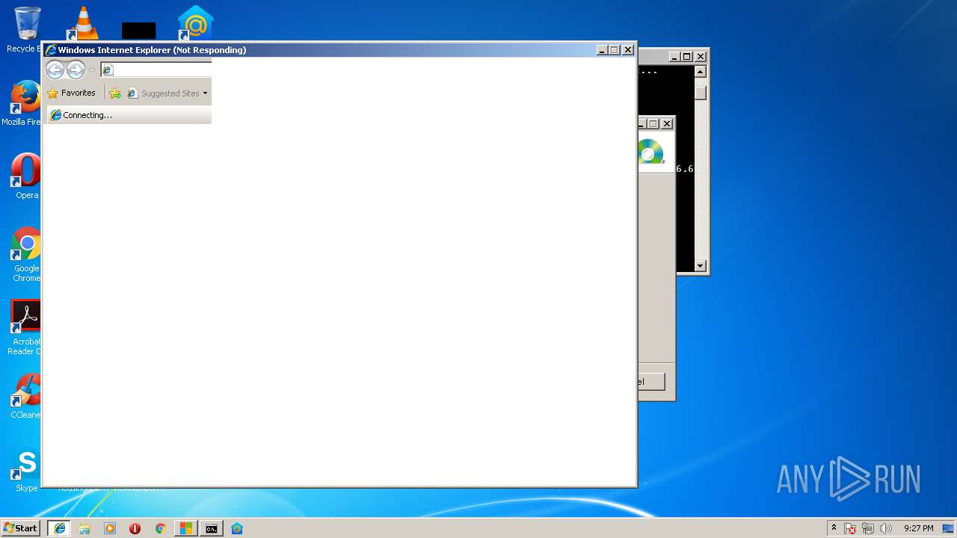Click the colorful Windows flag taskbar button

point(185,528)
